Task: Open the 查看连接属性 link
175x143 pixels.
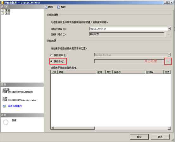Action: pyautogui.click(x=15, y=106)
